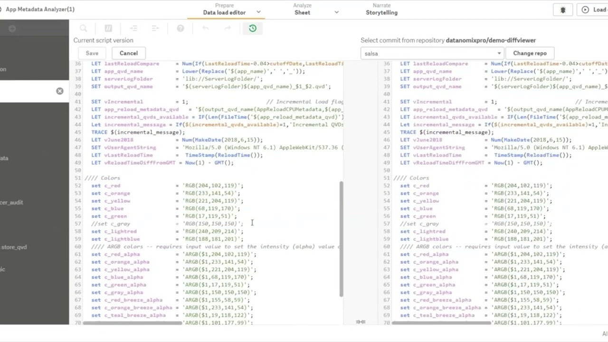The height and width of the screenshot is (342, 608).
Task: Select the cer_audit script section
Action: 11,202
